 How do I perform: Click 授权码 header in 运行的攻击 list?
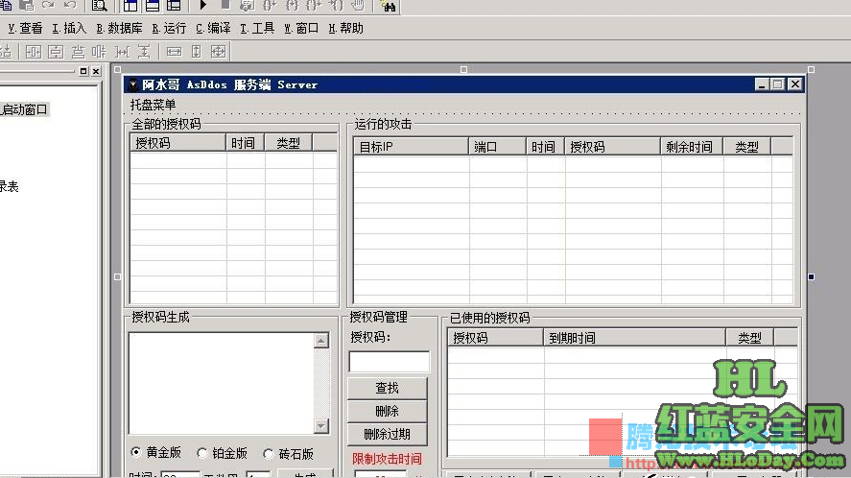click(613, 147)
